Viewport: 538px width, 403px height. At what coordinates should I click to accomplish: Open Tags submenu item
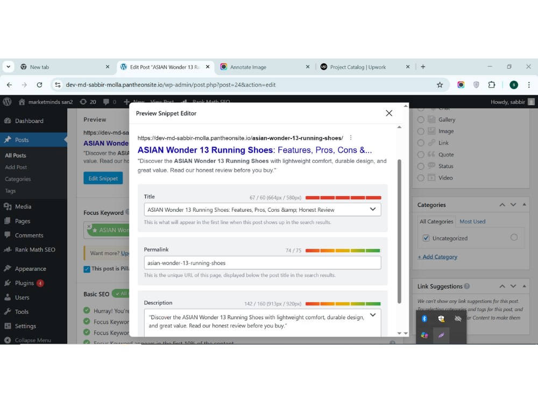10,191
